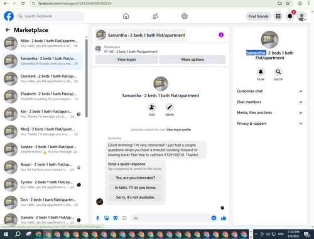Go to the Home feed icon
Viewport: 314px width, 239px height.
(x=126, y=16)
